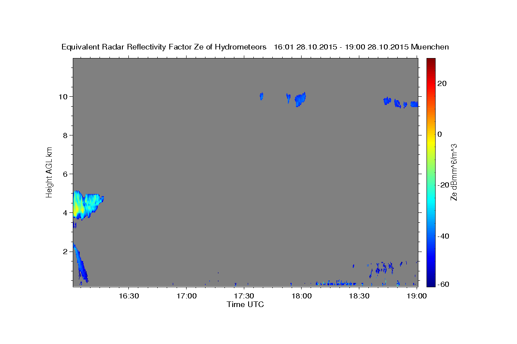Click the time tick label '19:00'
This screenshot has width=517, height=344.
417,296
